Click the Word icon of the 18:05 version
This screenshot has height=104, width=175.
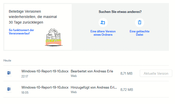9,89
